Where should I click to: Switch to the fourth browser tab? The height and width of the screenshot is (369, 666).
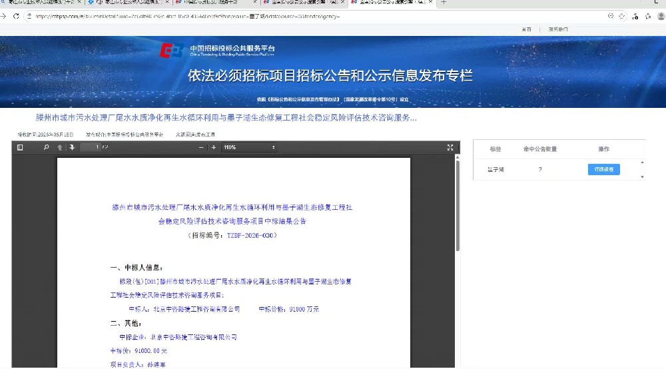click(x=304, y=2)
